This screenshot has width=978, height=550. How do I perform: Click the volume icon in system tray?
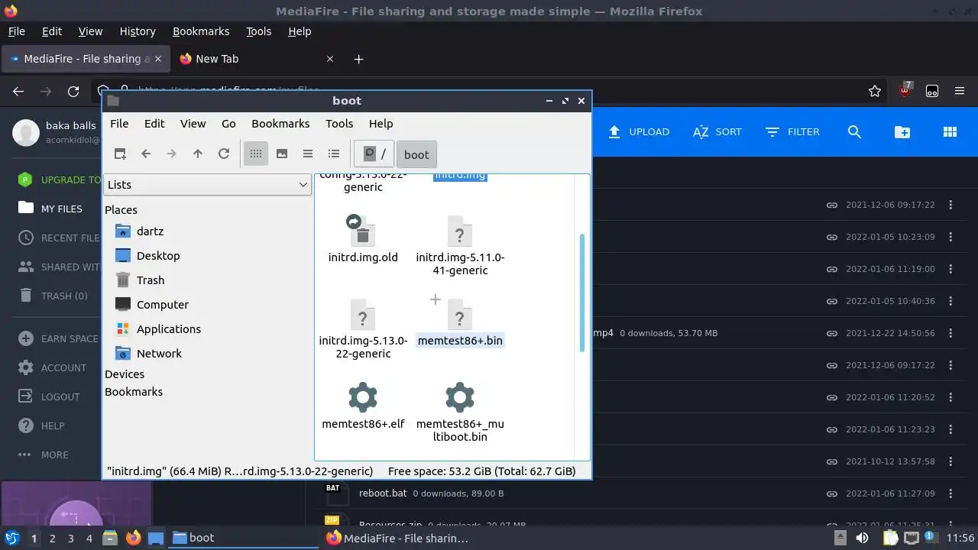coord(862,538)
